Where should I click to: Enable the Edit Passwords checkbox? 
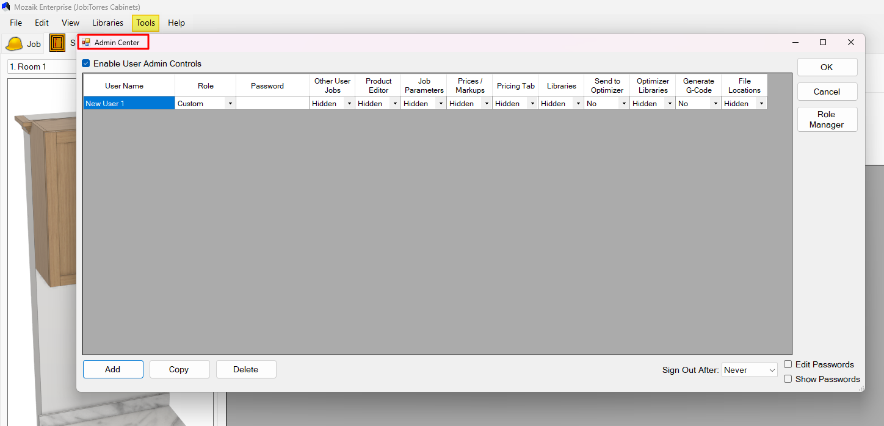pos(788,364)
